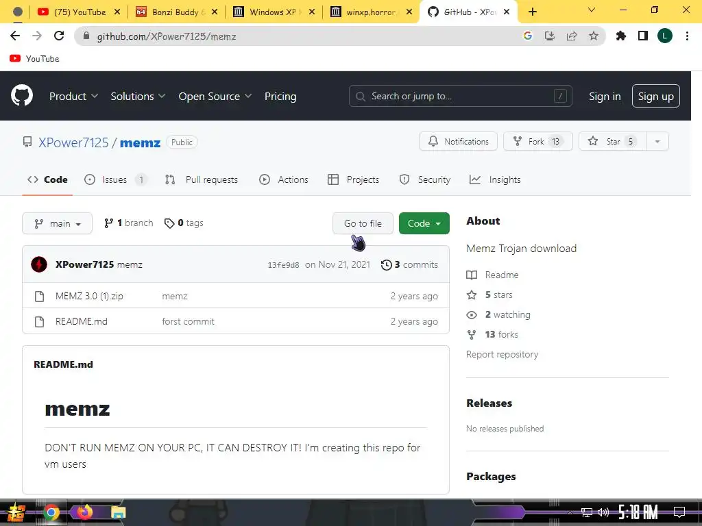Image resolution: width=702 pixels, height=526 pixels.
Task: Switch to the YouTube browser tab
Action: coord(79,12)
